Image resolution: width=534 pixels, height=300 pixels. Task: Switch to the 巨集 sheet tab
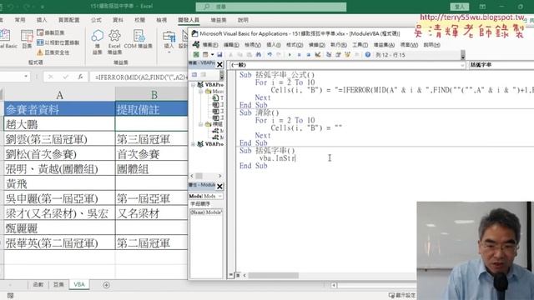pos(58,285)
